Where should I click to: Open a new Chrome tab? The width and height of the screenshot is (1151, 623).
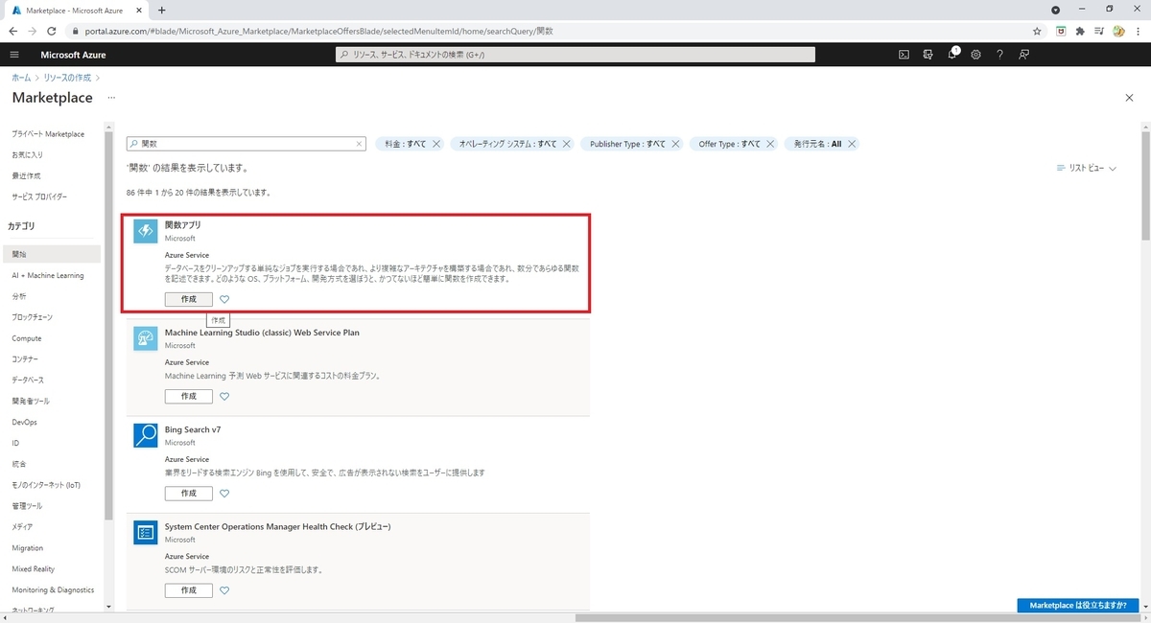tap(161, 10)
